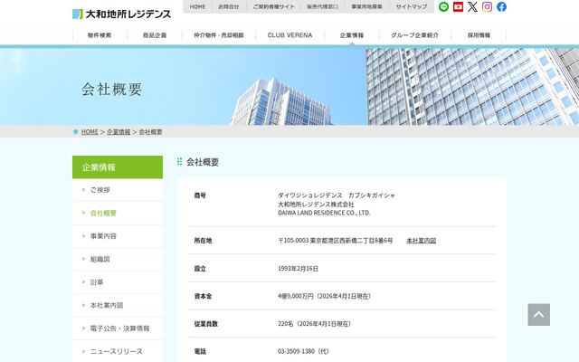
Task: Open 販売代理窓口 in the top bar
Action: [322, 6]
